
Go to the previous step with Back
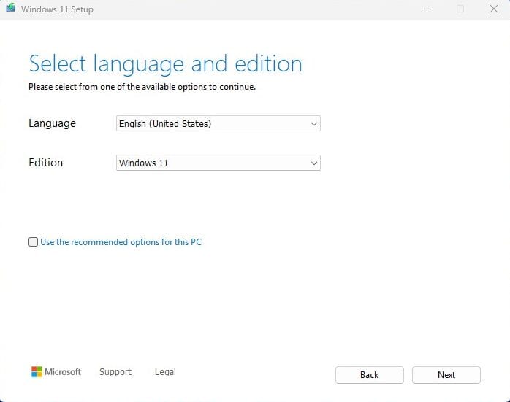(369, 375)
